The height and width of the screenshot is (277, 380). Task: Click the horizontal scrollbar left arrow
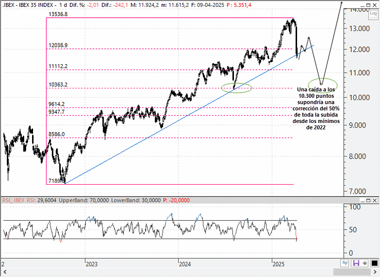click(4, 272)
